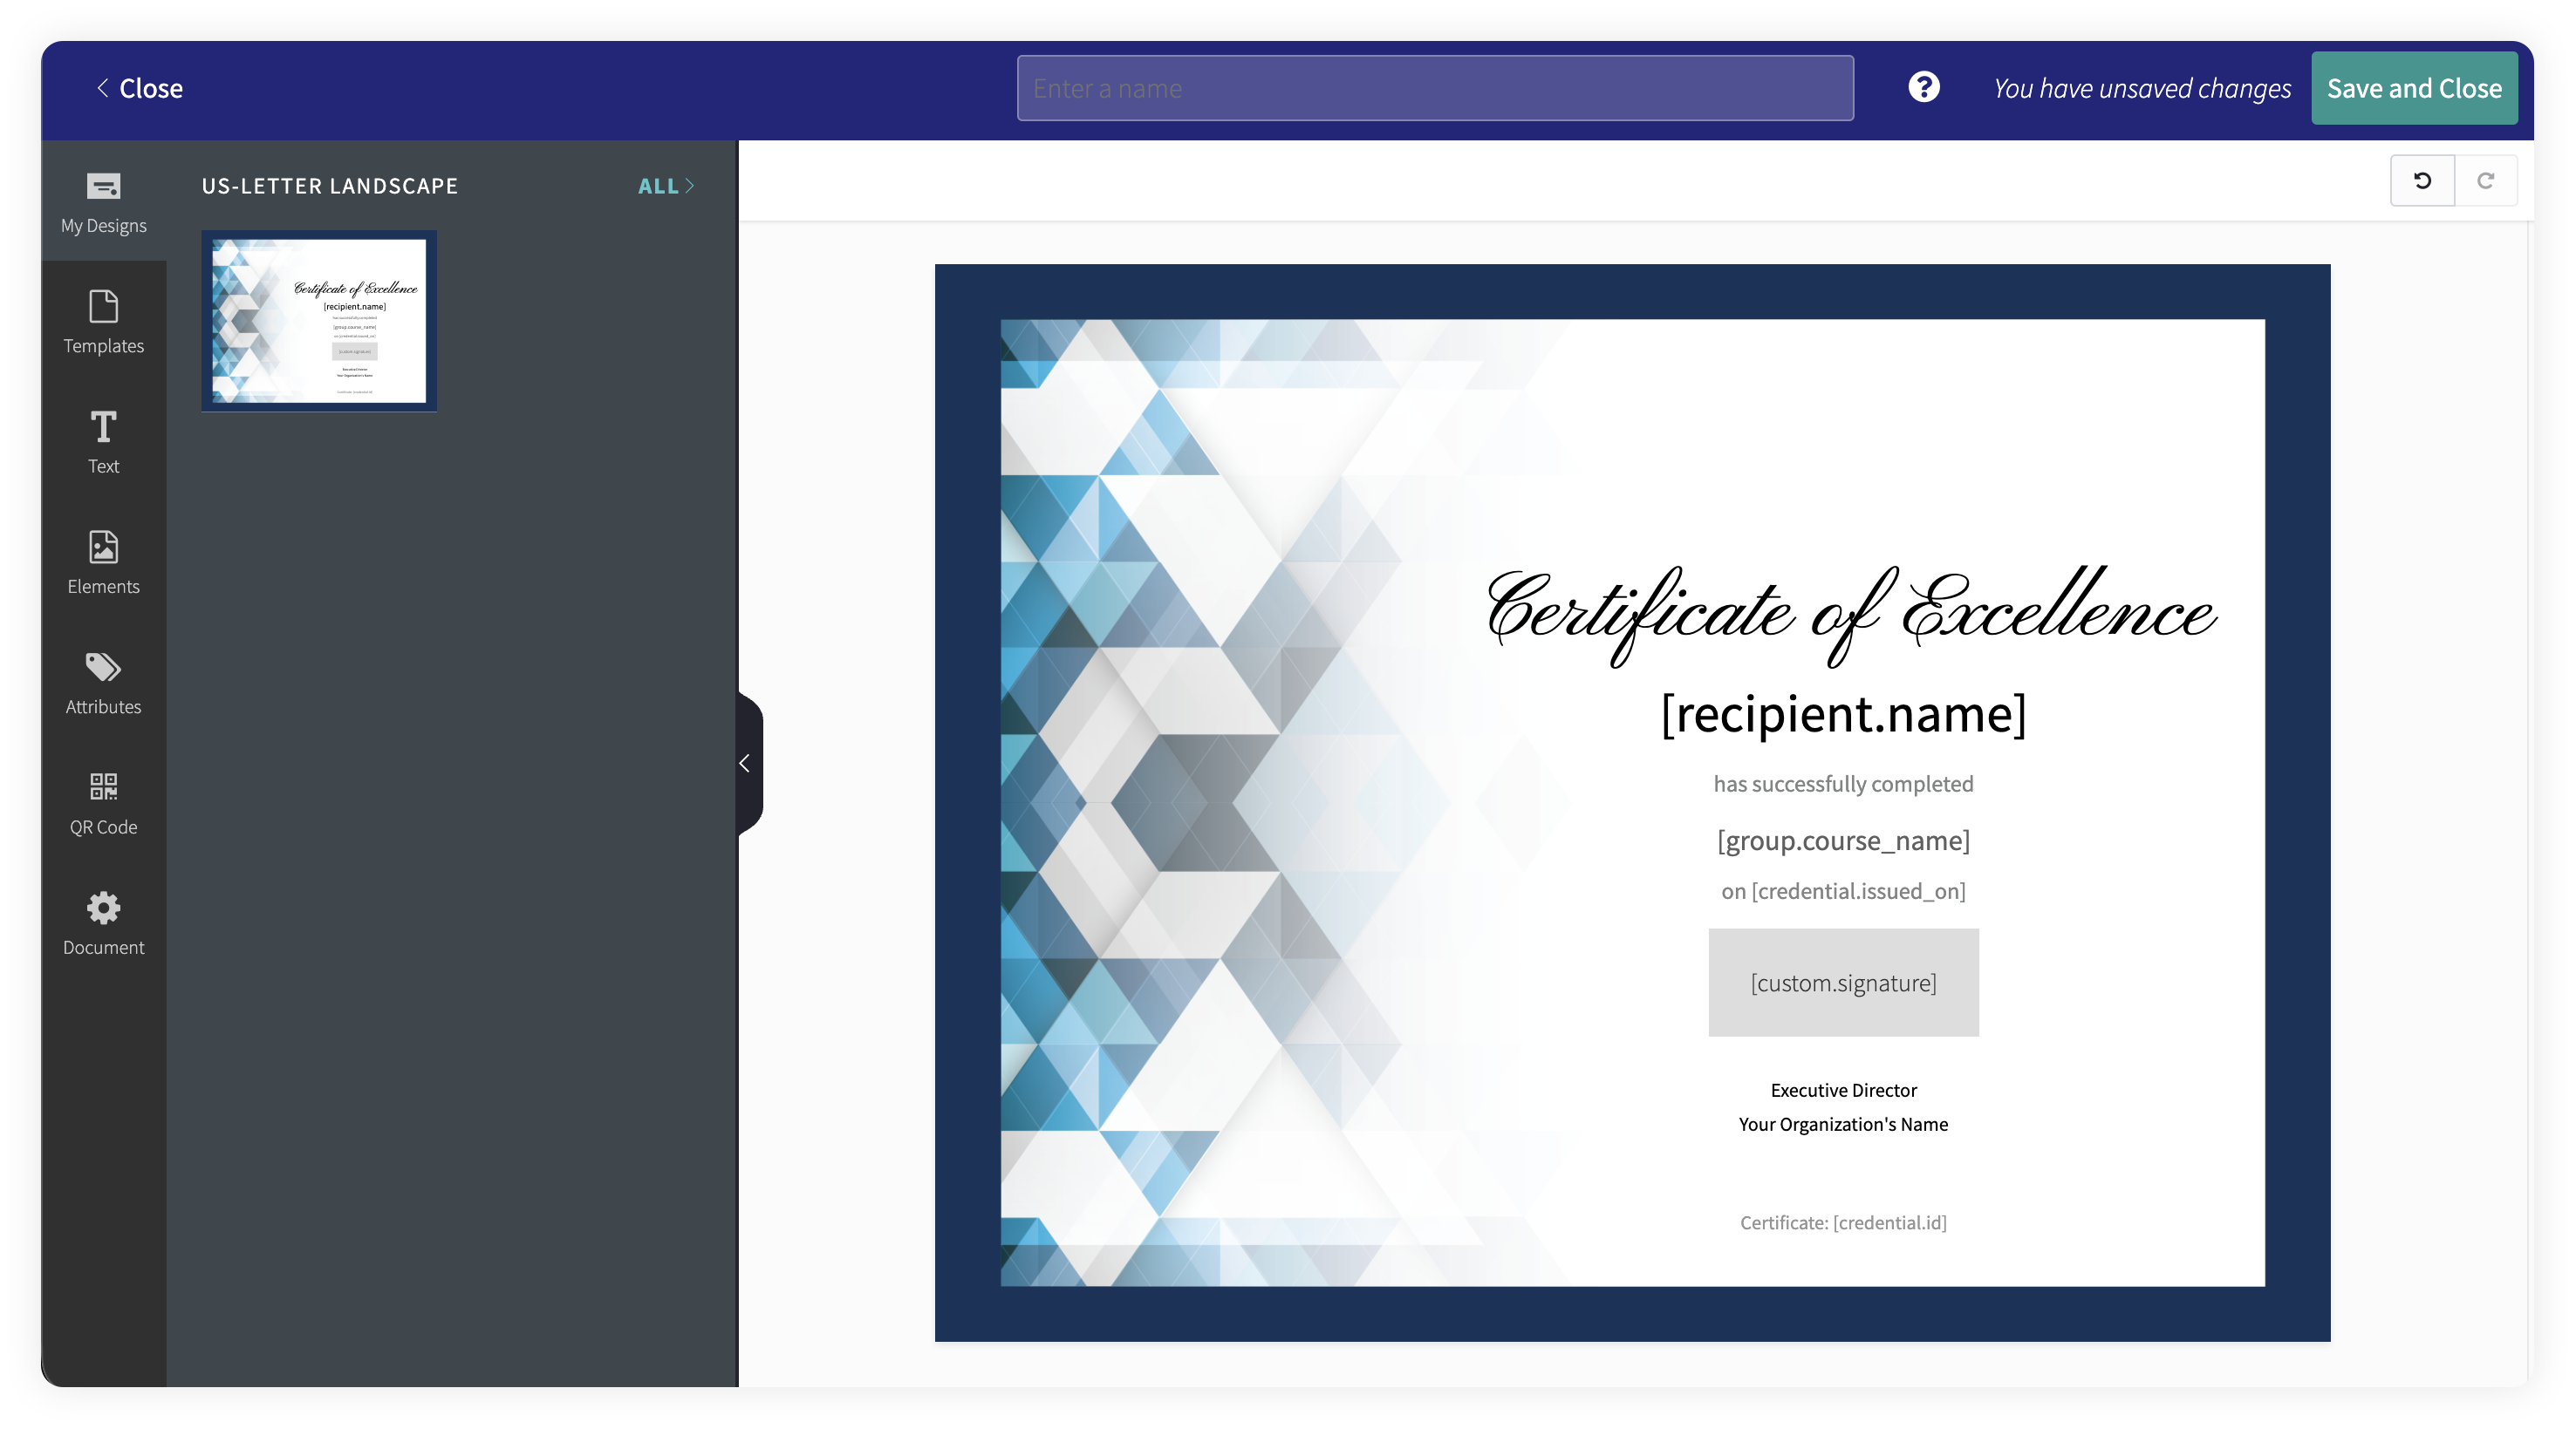
Task: Select 'on [credential.issued_on]' text
Action: 1843,891
